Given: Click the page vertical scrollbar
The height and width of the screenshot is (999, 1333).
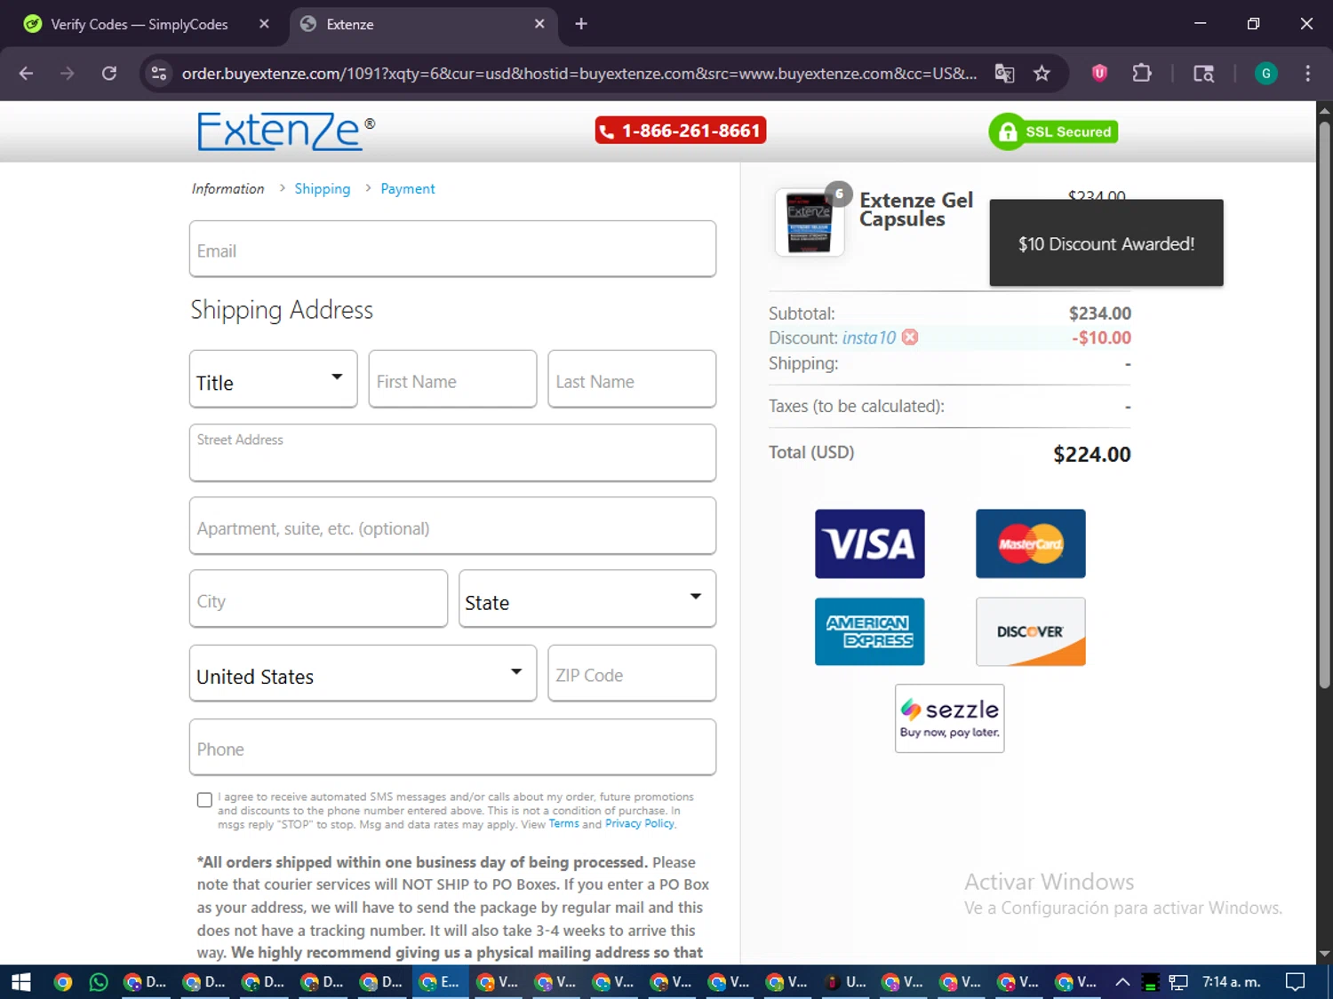Looking at the screenshot, I should [1324, 404].
